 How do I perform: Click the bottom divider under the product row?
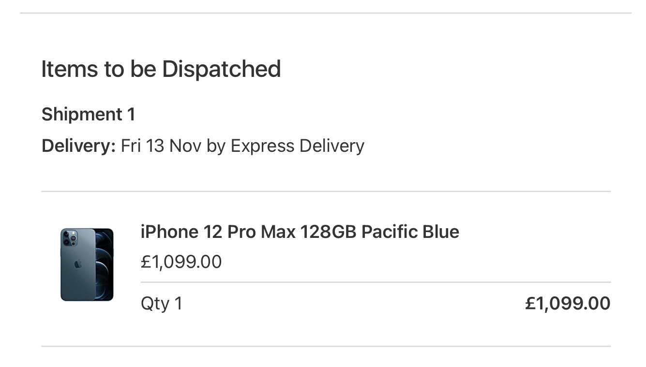(x=326, y=346)
